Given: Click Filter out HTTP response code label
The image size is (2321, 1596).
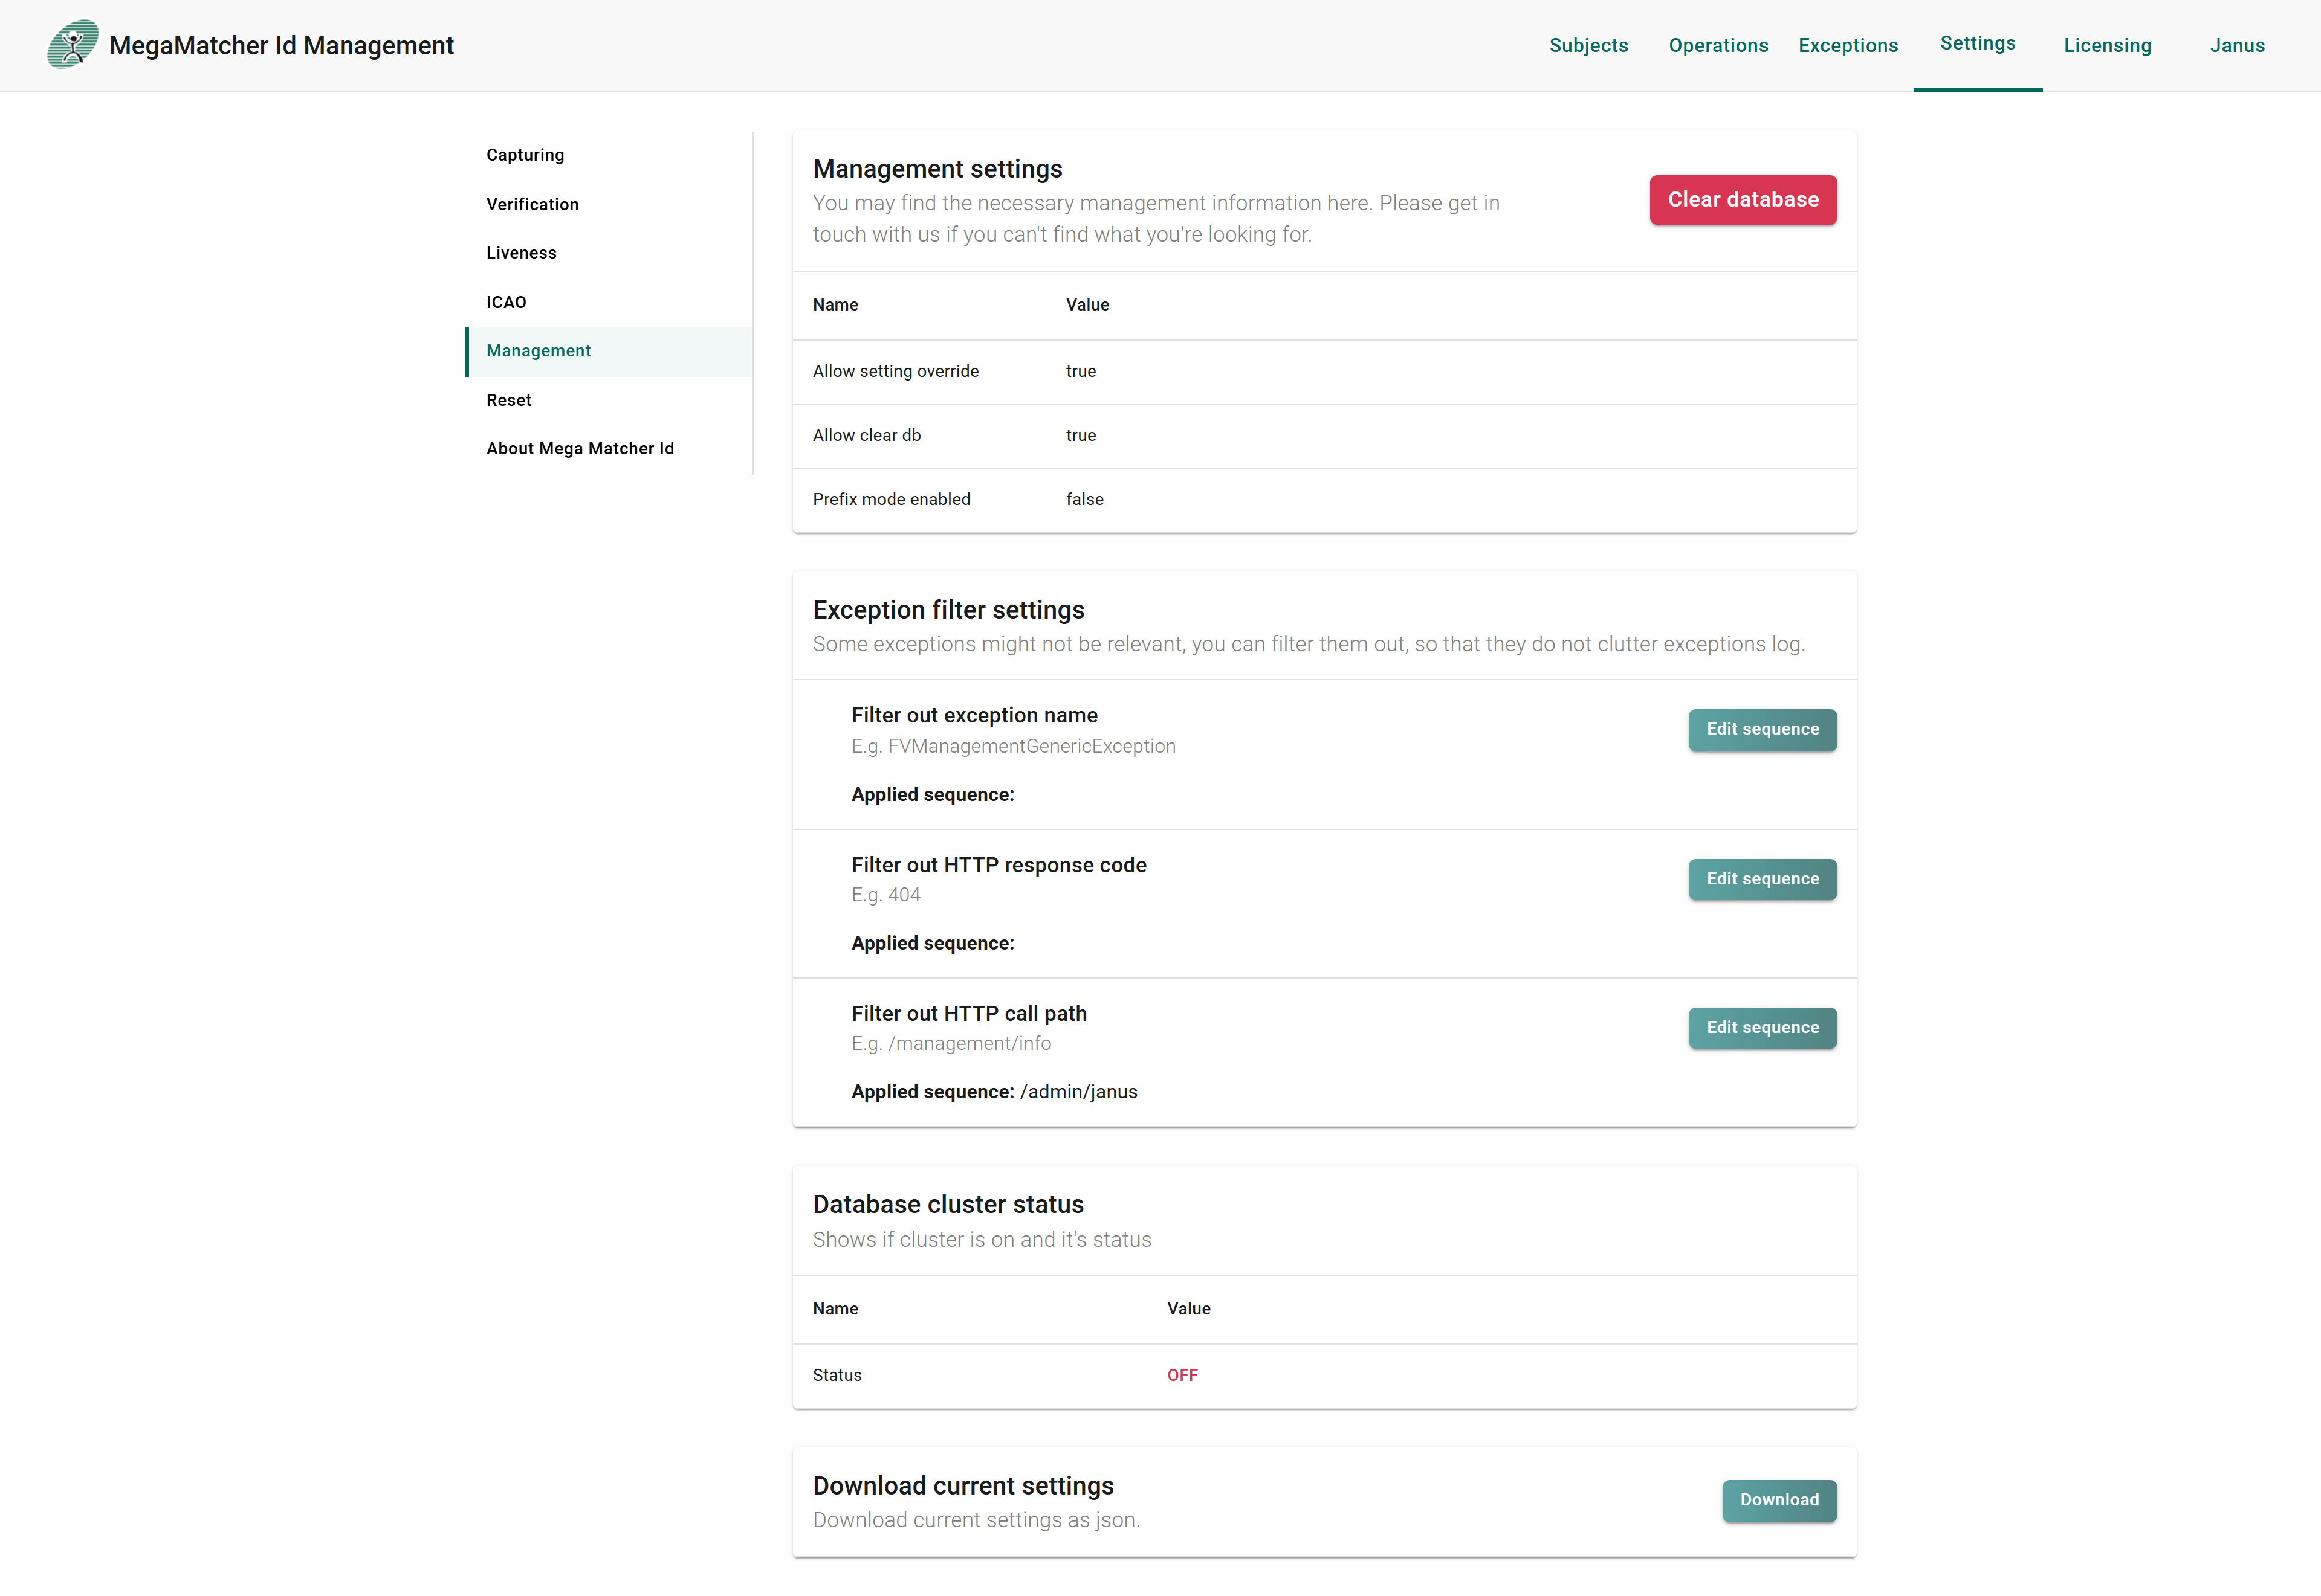Looking at the screenshot, I should click(x=999, y=866).
